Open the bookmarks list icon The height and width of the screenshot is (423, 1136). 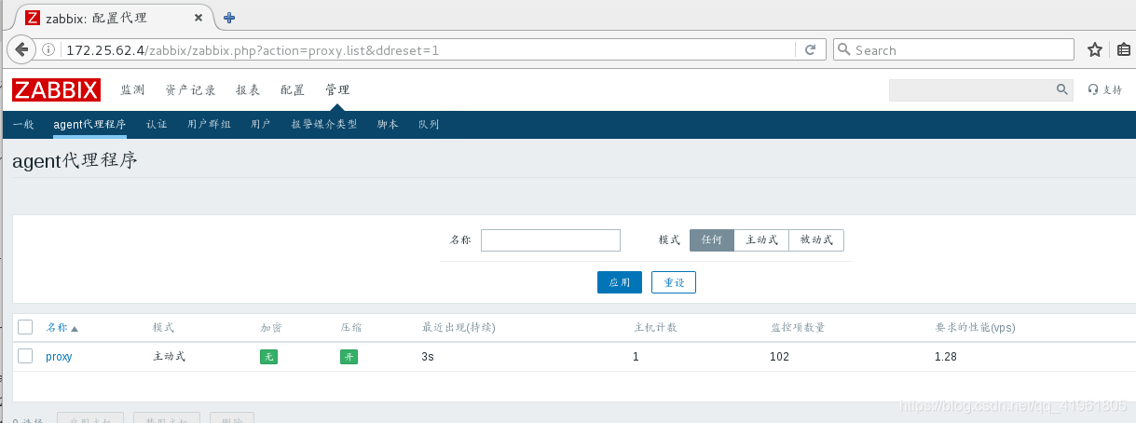click(x=1124, y=50)
